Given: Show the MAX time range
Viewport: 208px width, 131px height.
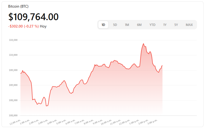Looking at the screenshot, I should (189, 25).
